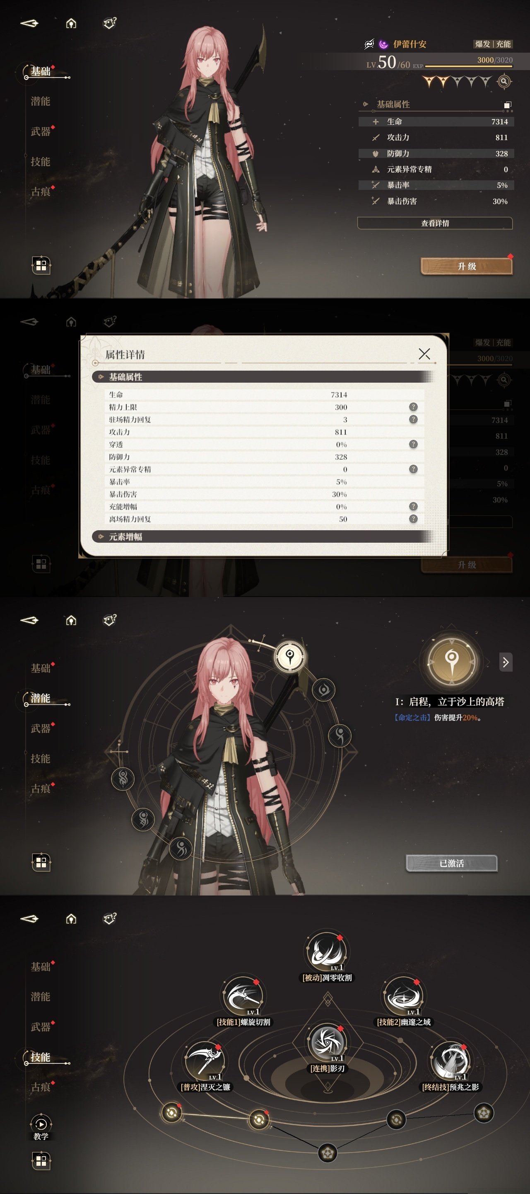The image size is (530, 1194).
Task: Open 查看详情 attribute details
Action: [x=435, y=223]
